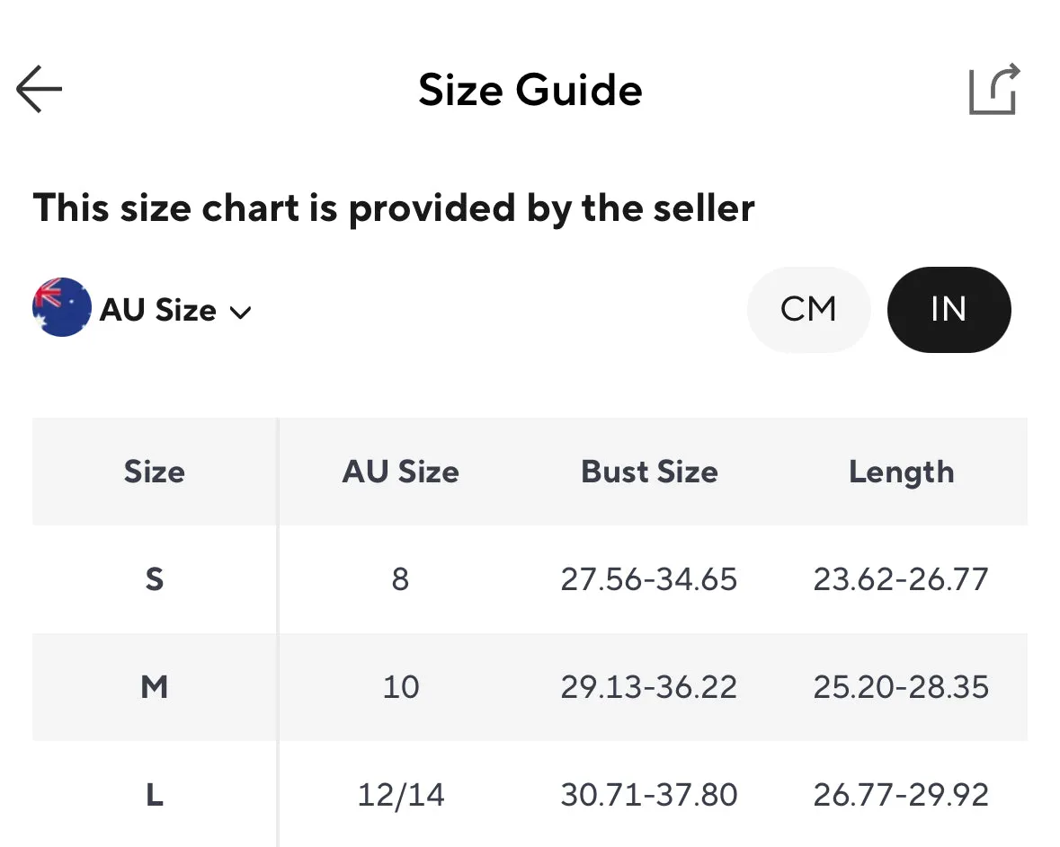The width and height of the screenshot is (1060, 847).
Task: Switch measurement units to CM
Action: pyautogui.click(x=808, y=309)
